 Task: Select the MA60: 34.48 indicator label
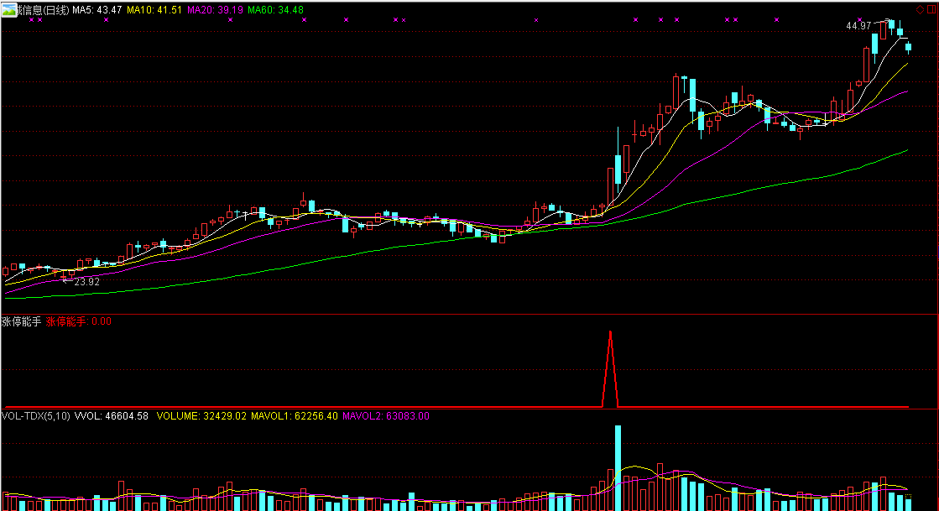(x=275, y=10)
